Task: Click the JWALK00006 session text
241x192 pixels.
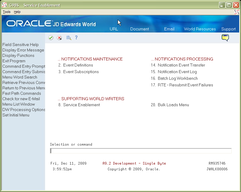Action: click(x=217, y=169)
